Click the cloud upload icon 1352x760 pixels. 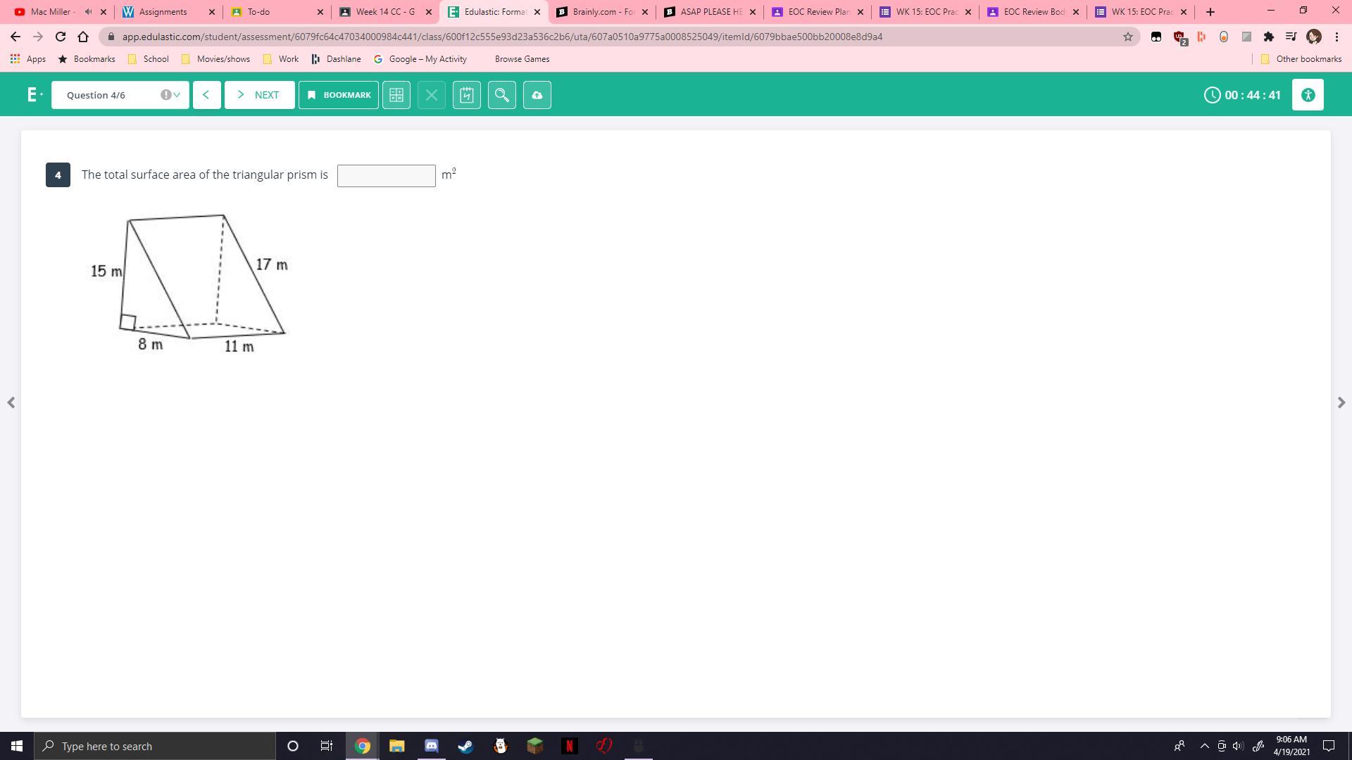coord(537,95)
